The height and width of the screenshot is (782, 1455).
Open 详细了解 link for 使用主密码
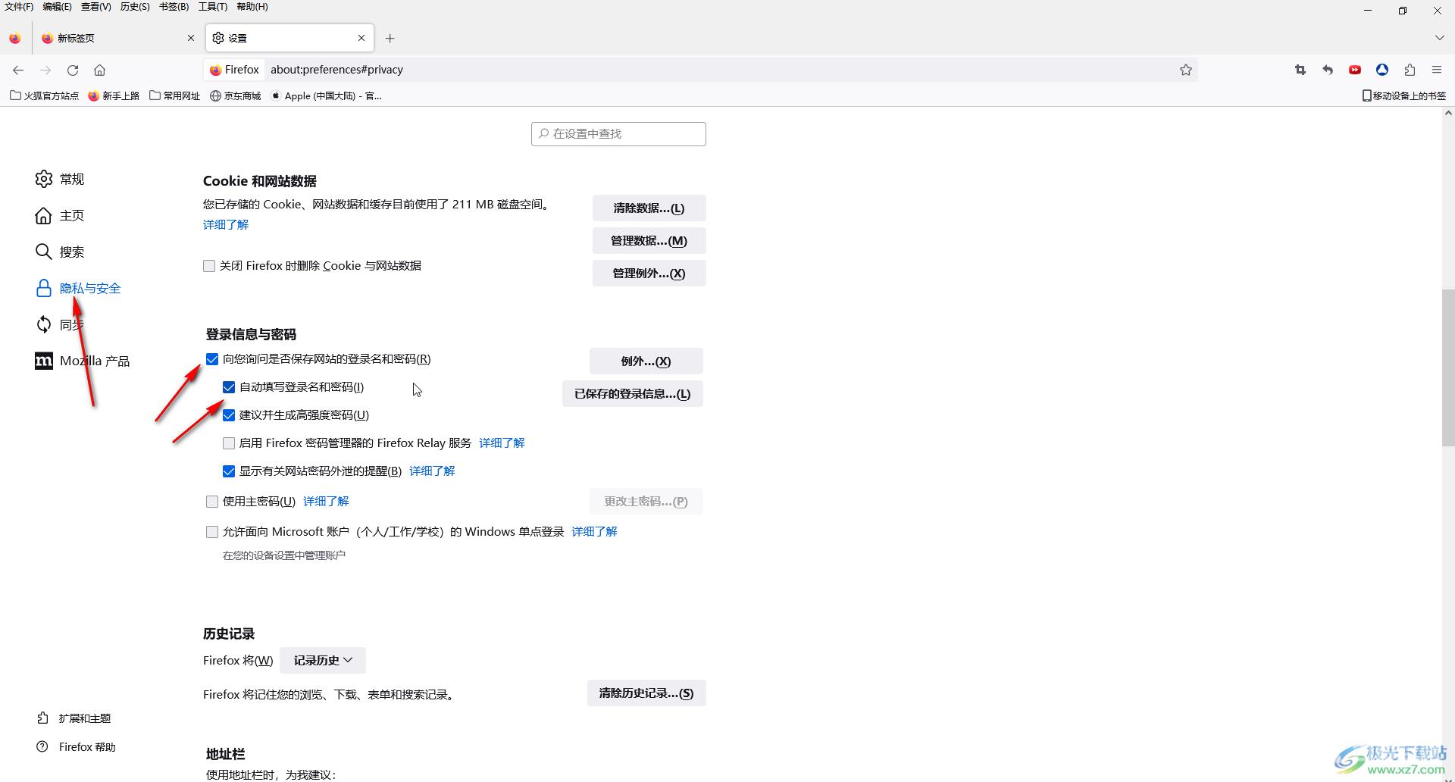coord(326,501)
